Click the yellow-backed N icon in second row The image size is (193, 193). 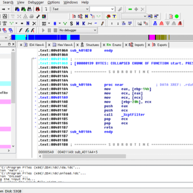[x=86, y=16]
